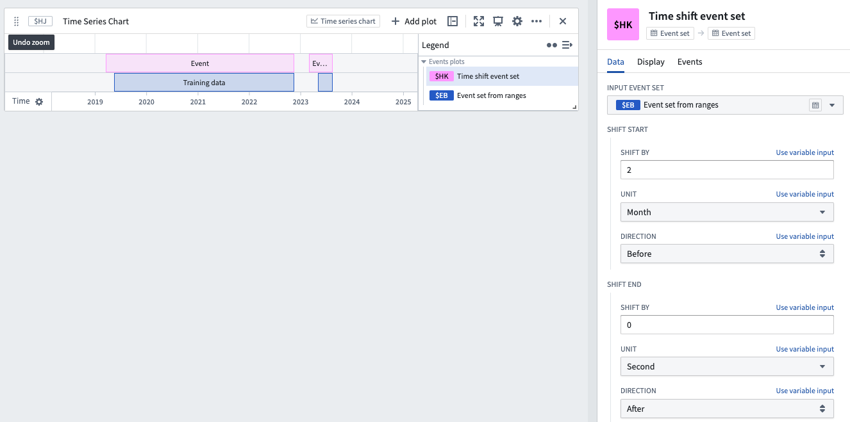
Task: Change Shift End Direction from After
Action: (x=727, y=409)
